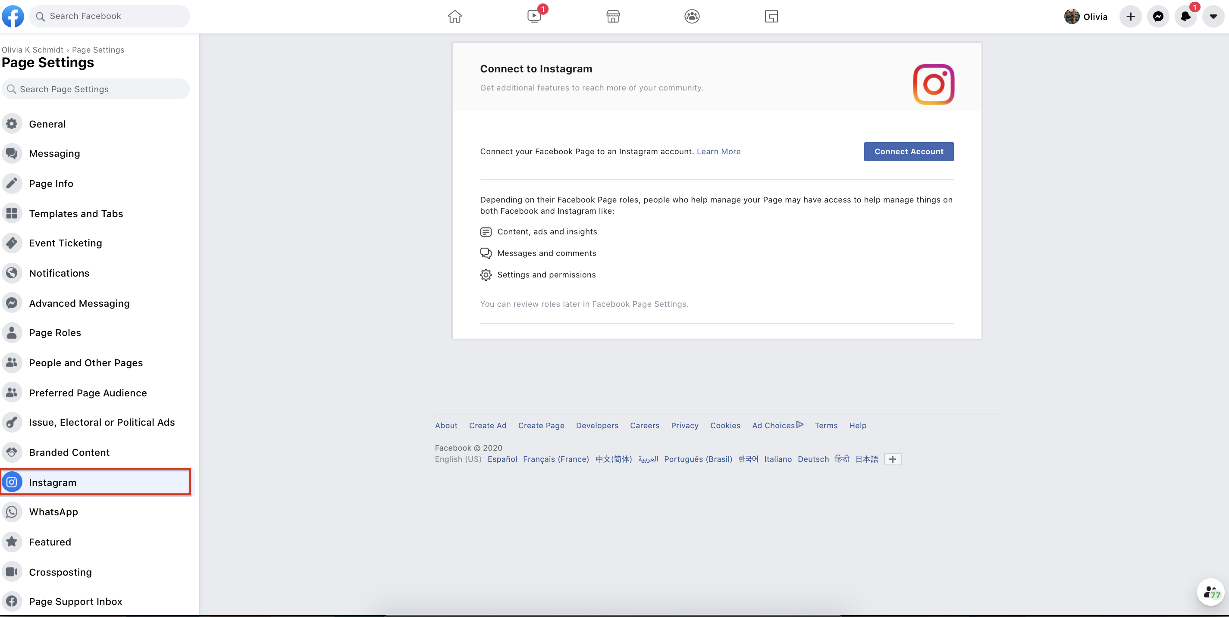Open the Watch video icon

pos(534,17)
